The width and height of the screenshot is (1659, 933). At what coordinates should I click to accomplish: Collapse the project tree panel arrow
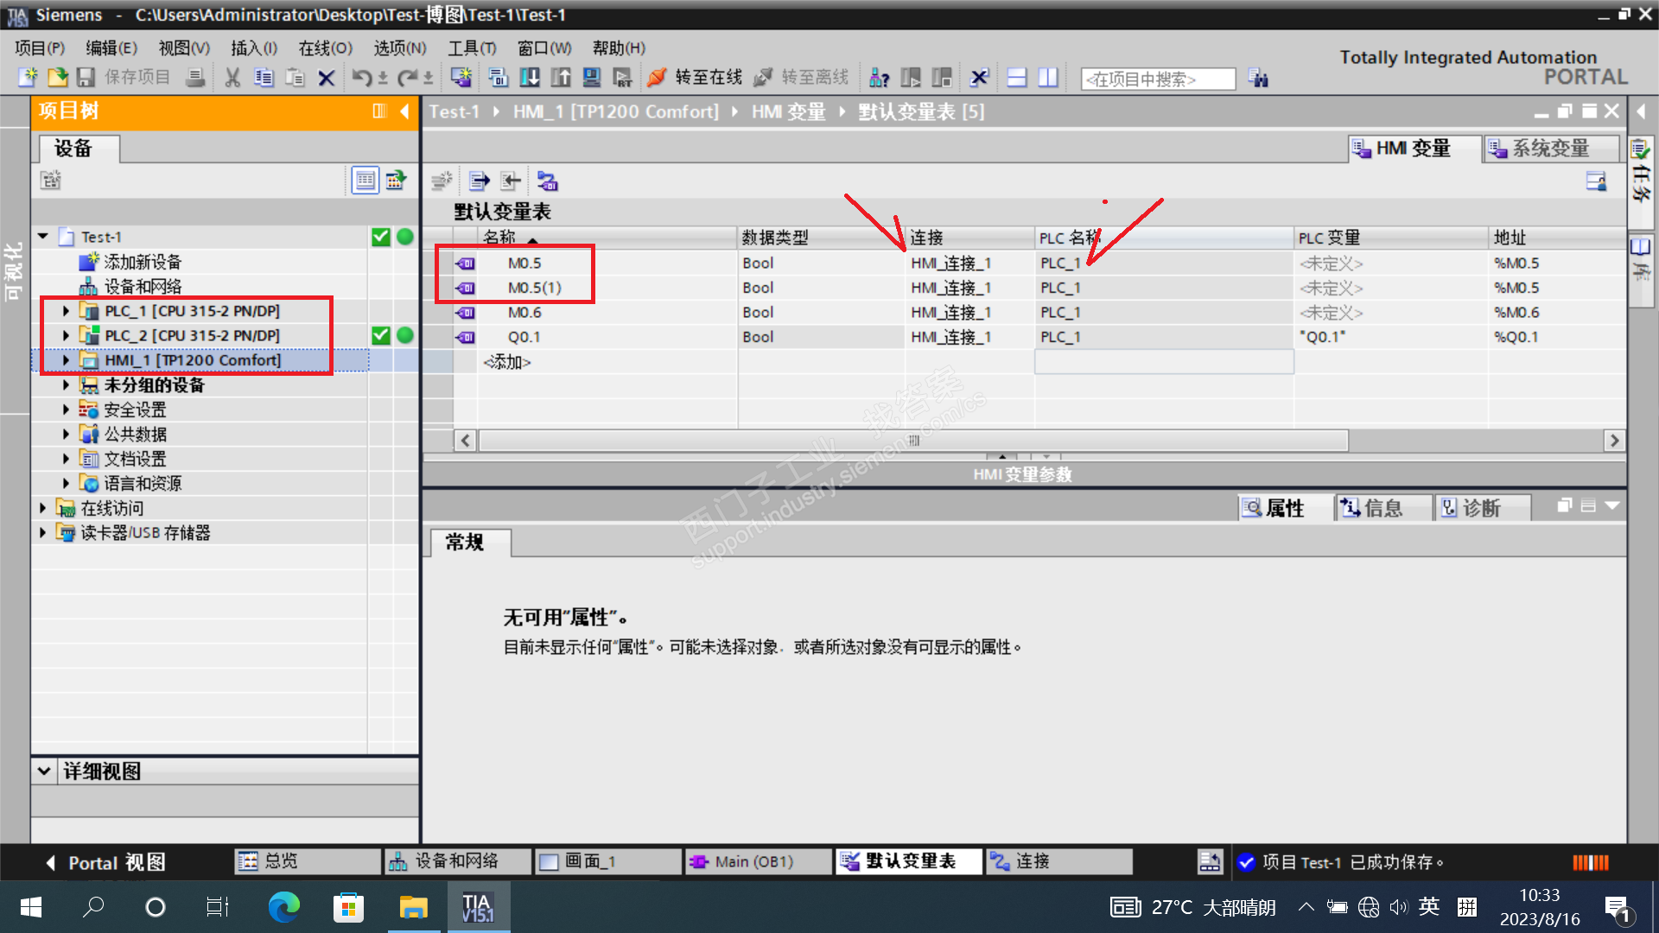pos(404,111)
